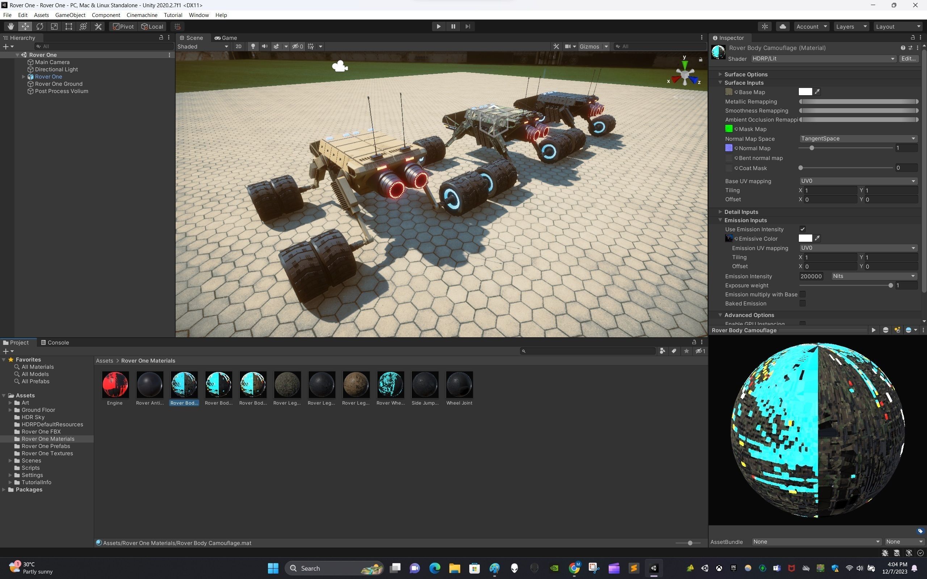Click the grid snapping toolbar icon
The width and height of the screenshot is (927, 579).
pyautogui.click(x=177, y=26)
